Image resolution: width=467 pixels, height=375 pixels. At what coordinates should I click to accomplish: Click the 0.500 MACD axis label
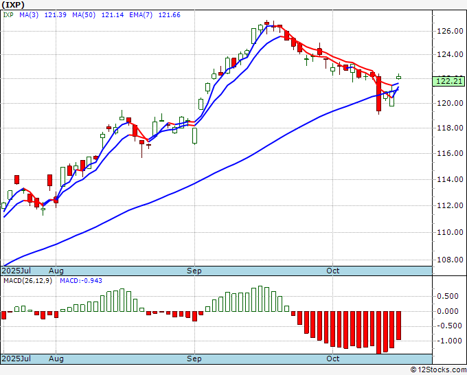[x=447, y=296]
